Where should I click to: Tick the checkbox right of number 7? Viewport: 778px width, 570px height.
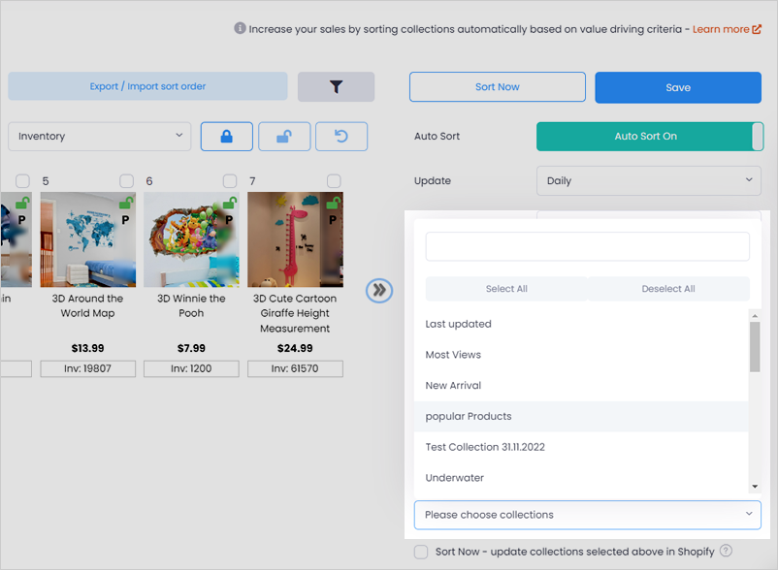click(334, 181)
